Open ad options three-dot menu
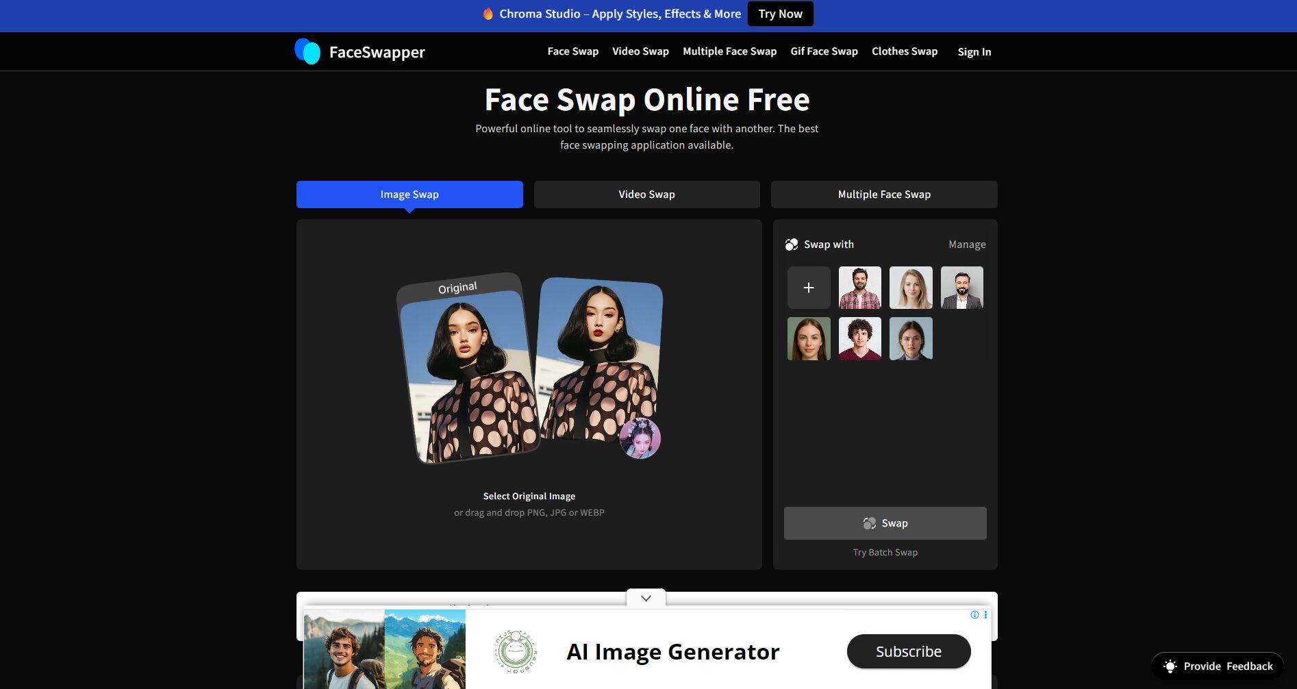Viewport: 1297px width, 689px height. (x=985, y=615)
